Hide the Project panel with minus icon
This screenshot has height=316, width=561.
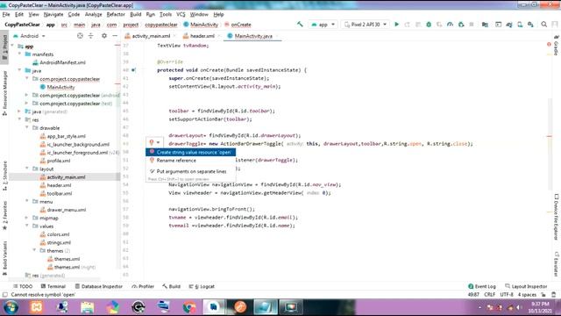[115, 36]
